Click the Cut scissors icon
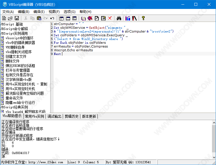 pyautogui.click(x=26, y=18)
